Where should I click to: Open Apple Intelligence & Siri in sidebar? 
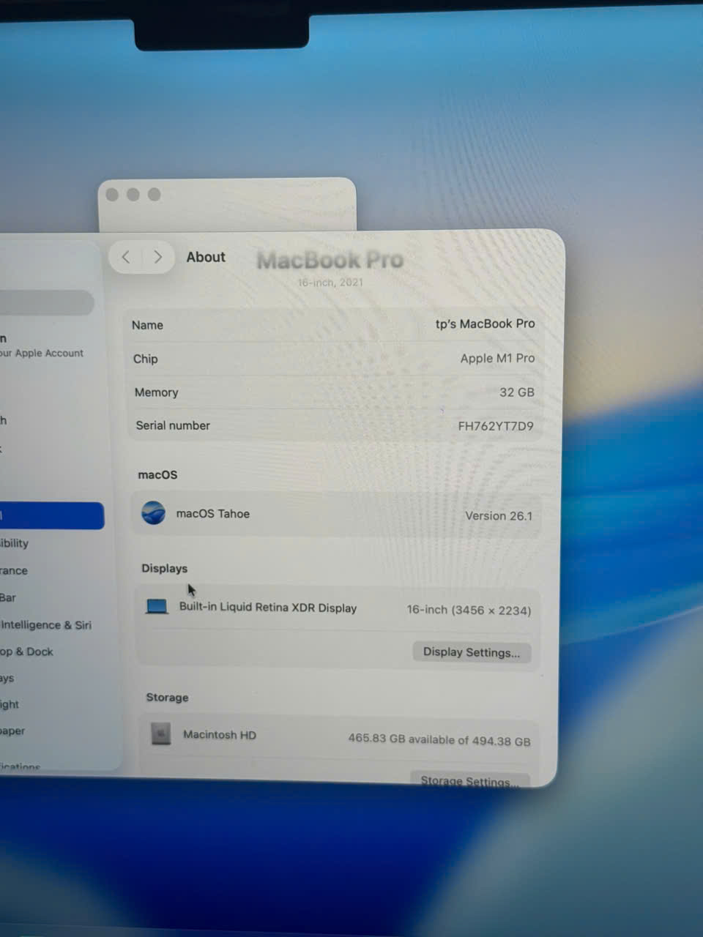45,625
